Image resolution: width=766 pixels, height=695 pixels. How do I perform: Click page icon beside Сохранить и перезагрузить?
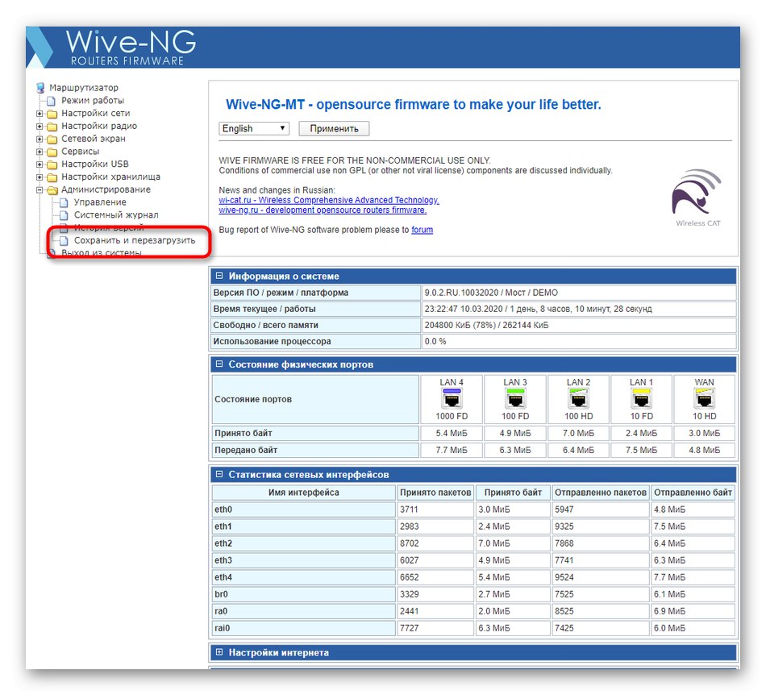click(64, 240)
